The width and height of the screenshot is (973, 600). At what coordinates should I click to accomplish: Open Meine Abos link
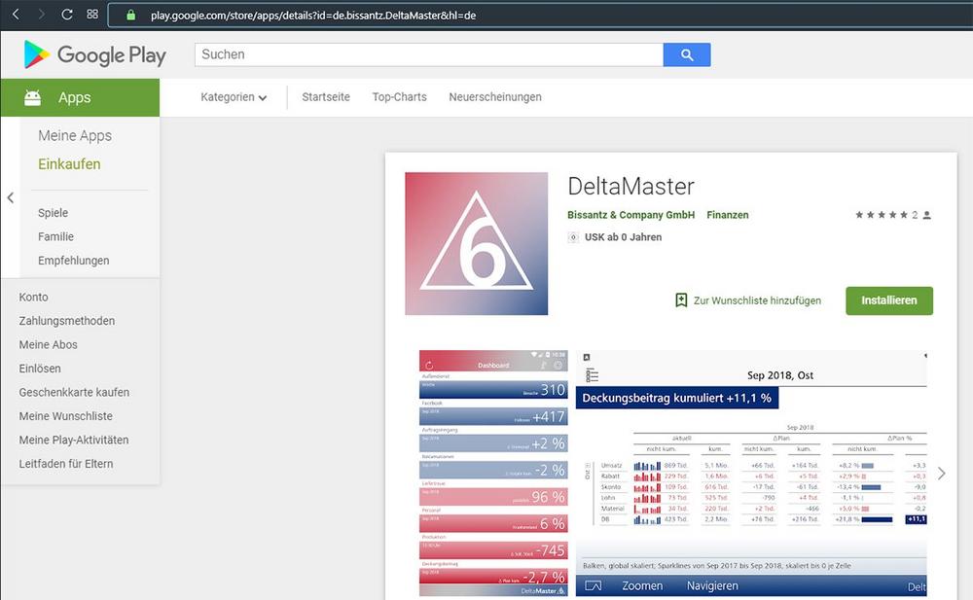click(x=49, y=344)
